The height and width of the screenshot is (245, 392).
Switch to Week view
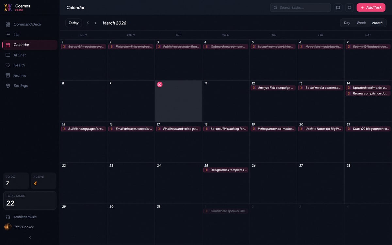[x=361, y=23]
